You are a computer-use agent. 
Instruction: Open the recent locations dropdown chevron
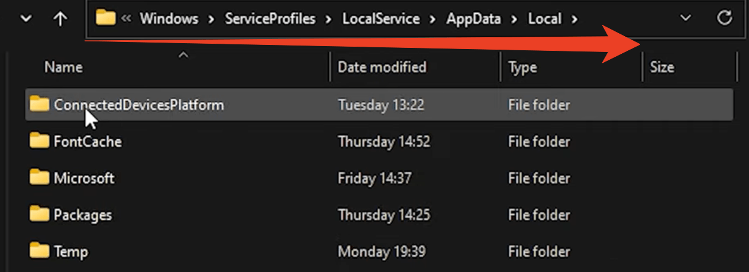(25, 19)
